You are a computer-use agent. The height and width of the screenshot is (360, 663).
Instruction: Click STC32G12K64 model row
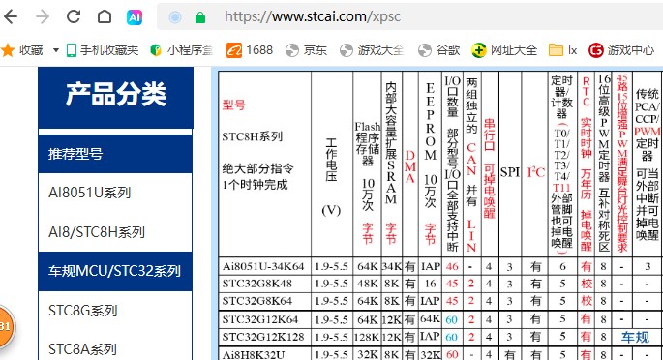[260, 319]
